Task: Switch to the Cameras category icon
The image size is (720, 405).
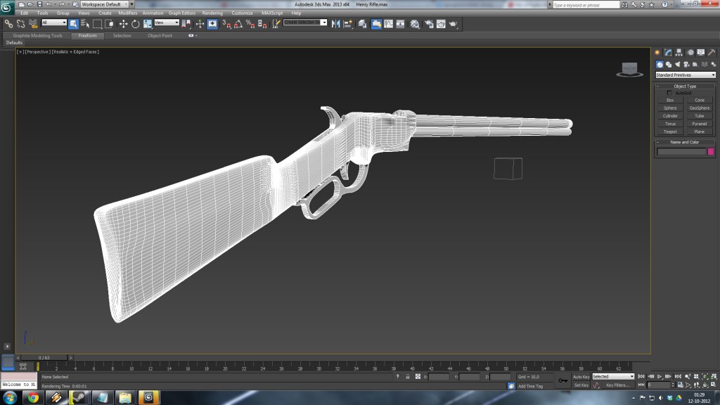Action: [x=686, y=64]
